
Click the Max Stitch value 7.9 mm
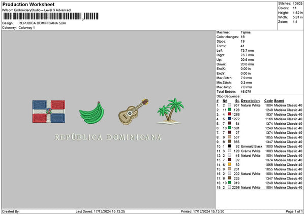(x=246, y=78)
